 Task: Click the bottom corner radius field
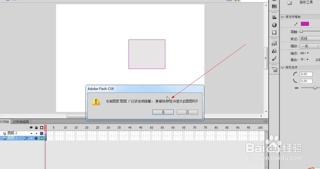pyautogui.click(x=306, y=81)
